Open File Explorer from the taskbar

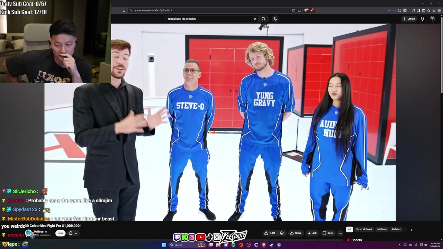(218, 245)
